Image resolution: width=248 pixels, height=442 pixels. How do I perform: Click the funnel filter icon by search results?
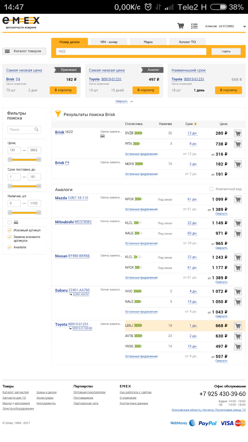[58, 114]
